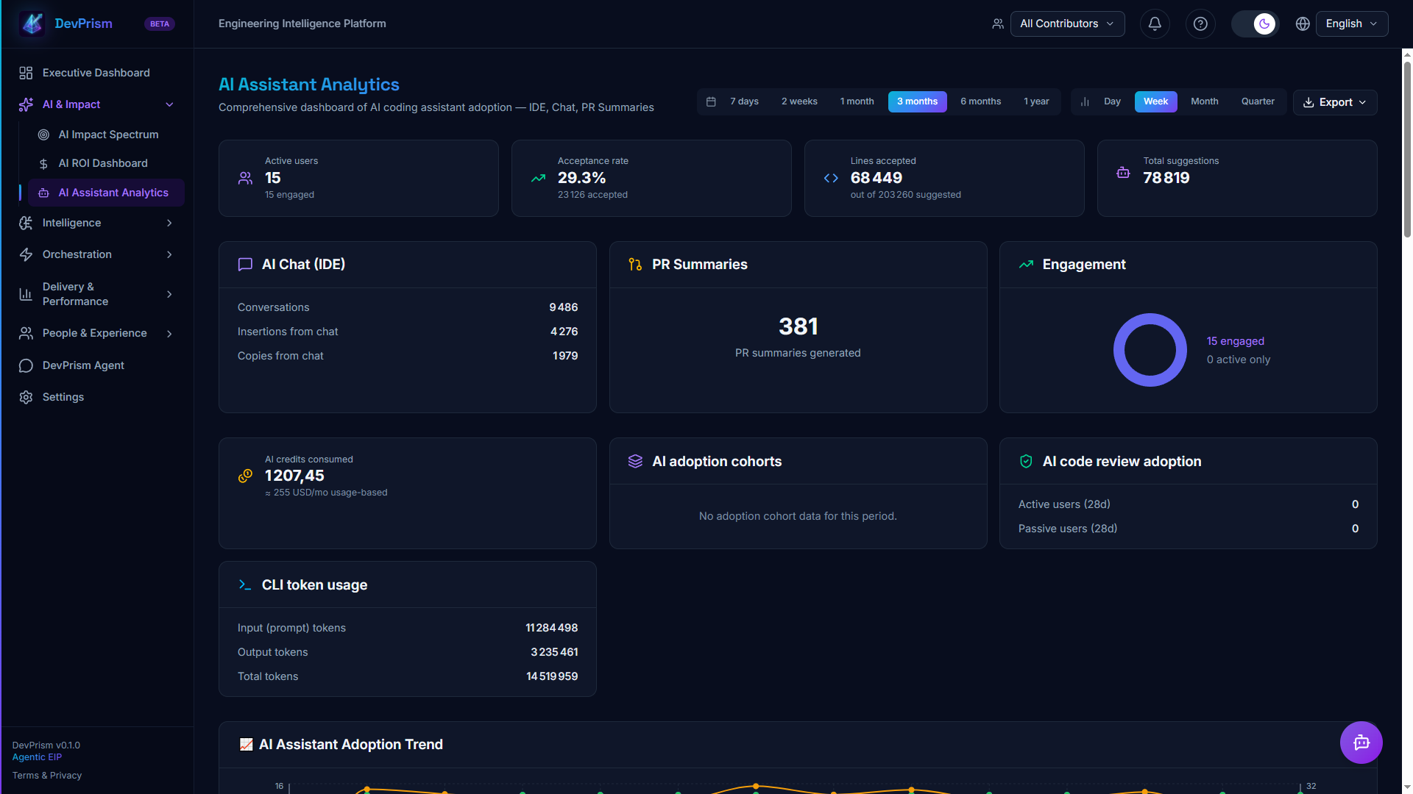Open AI ROI Dashboard page
The width and height of the screenshot is (1413, 794).
(106, 163)
